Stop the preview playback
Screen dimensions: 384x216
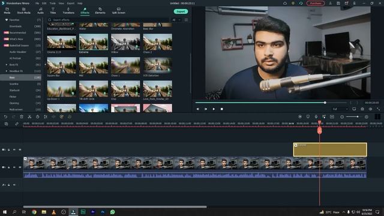click(x=221, y=109)
